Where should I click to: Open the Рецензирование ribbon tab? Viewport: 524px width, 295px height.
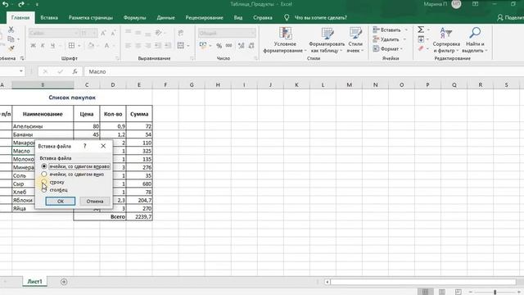204,18
